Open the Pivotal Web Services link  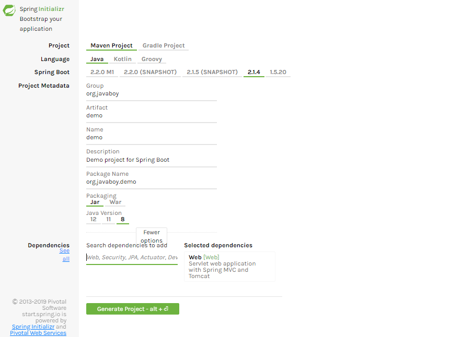pos(38,333)
